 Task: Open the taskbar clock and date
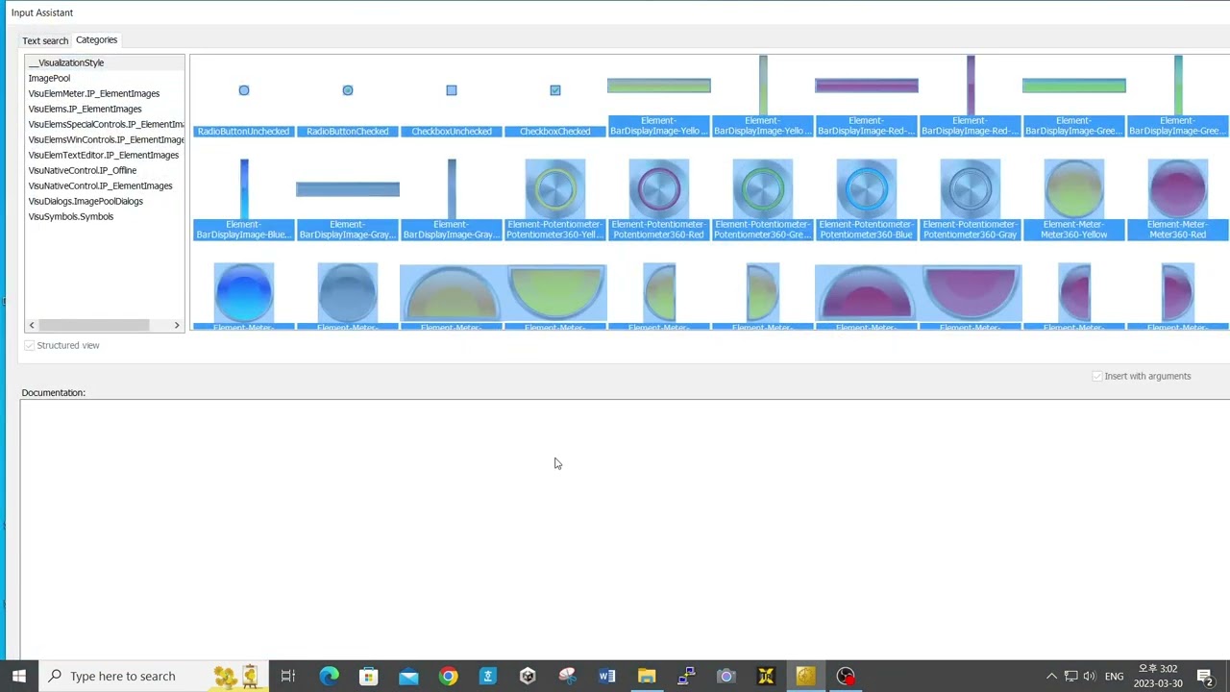coord(1157,676)
